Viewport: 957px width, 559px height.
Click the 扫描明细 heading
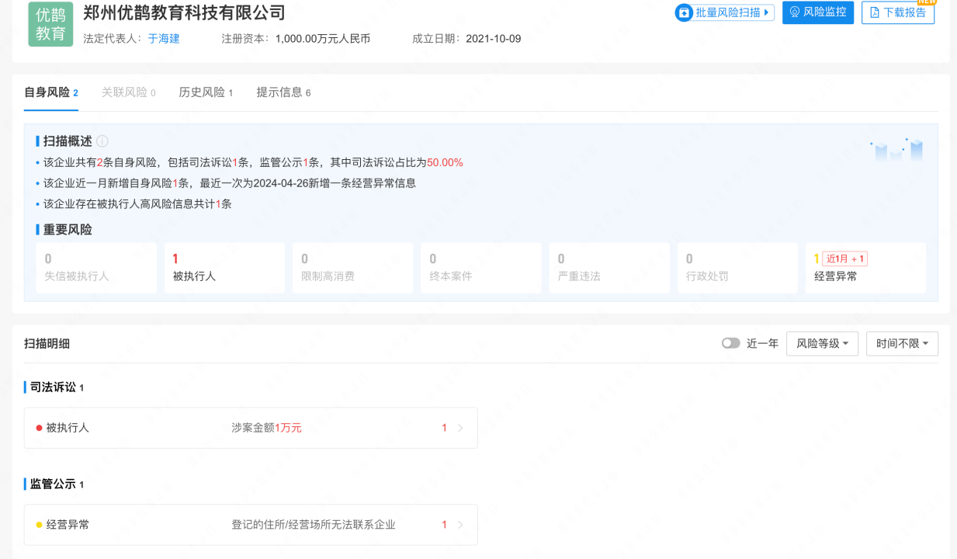pyautogui.click(x=47, y=343)
